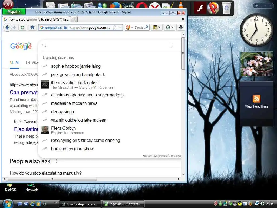Choose 'rose ayling ellis strictly come dancing' suggestion
The image size is (277, 208).
tap(85, 141)
